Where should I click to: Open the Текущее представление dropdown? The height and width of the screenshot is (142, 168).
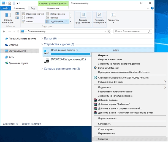tap(83, 18)
